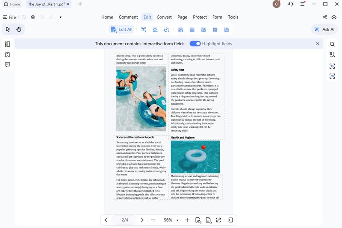Select the Safety First heading
The width and height of the screenshot is (342, 228).
177,70
